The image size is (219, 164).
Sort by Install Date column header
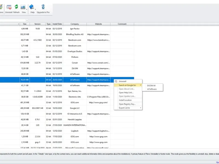(57, 24)
